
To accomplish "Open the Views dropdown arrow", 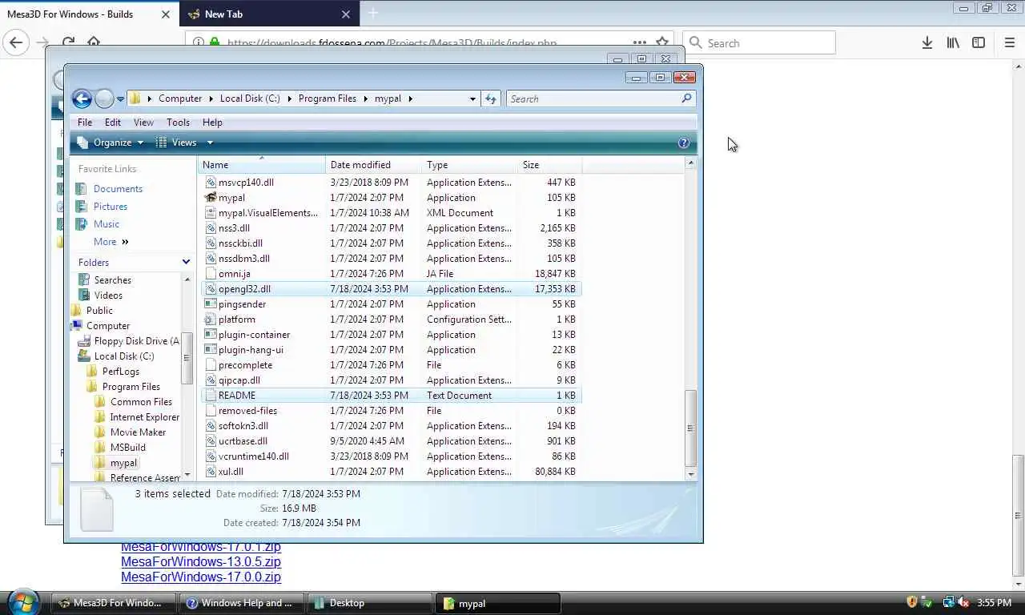I will [210, 143].
